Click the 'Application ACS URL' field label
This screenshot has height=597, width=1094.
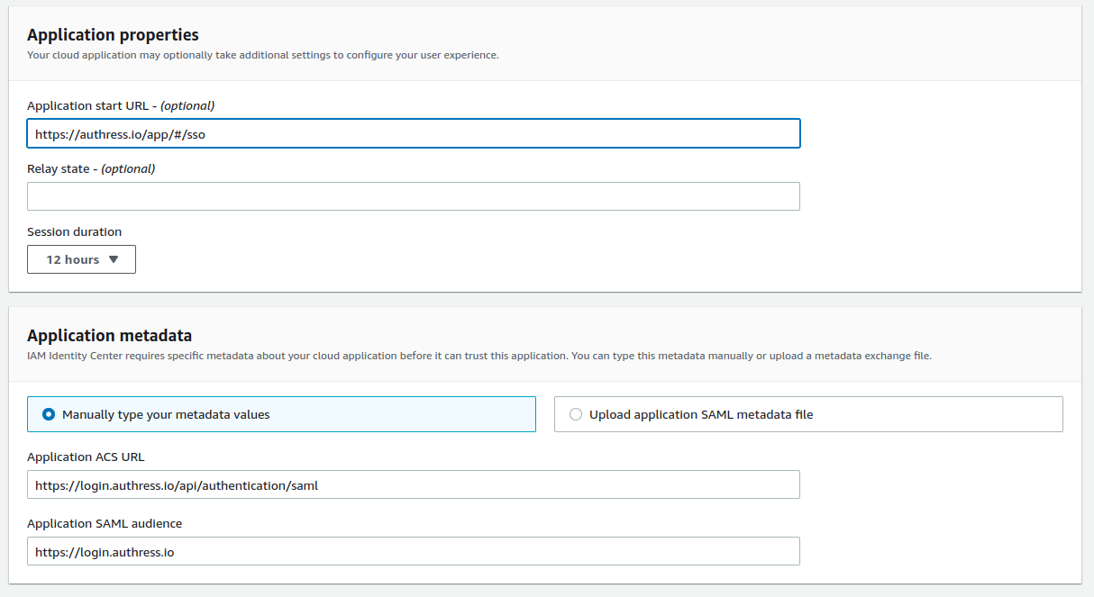(x=86, y=457)
